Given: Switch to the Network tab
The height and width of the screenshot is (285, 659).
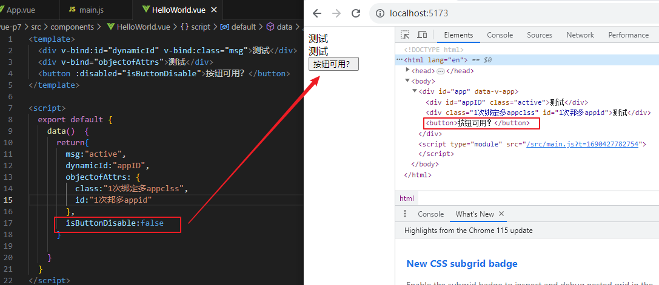Looking at the screenshot, I should tap(580, 35).
